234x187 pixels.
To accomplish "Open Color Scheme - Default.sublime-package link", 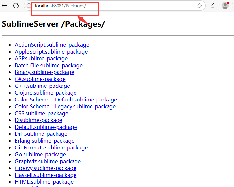I will click(66, 100).
